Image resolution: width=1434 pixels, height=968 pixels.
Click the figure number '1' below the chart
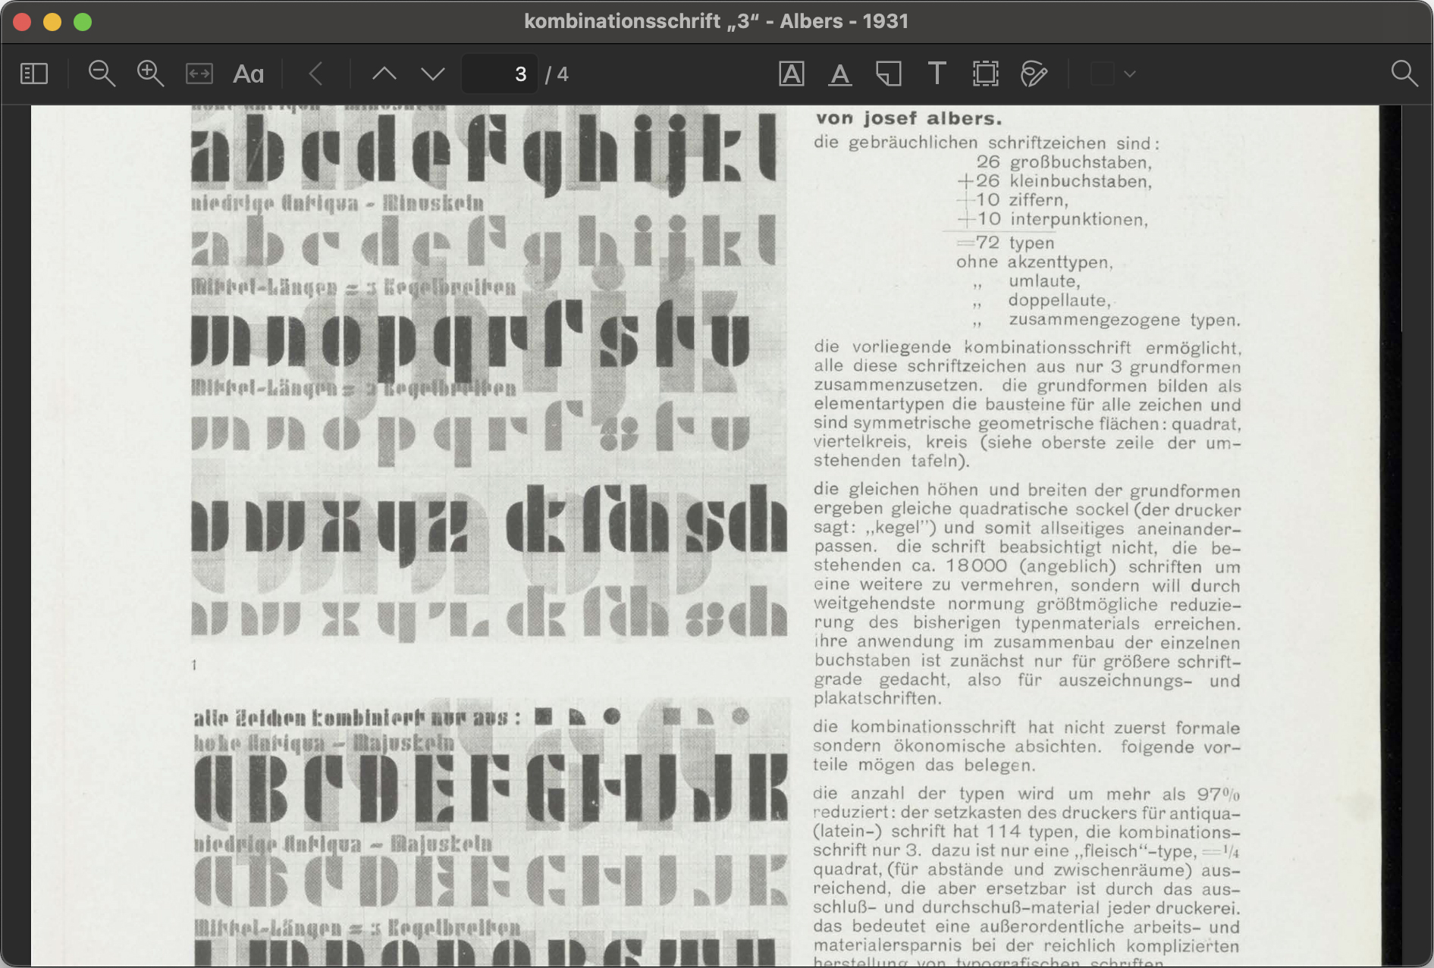click(194, 665)
